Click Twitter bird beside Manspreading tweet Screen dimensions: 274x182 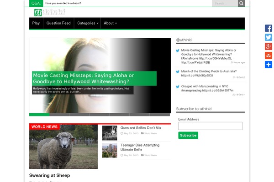178,87
